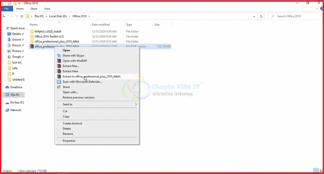Click the Documents icon in sidebar
This screenshot has width=324, height=174.
pyautogui.click(x=9, y=45)
